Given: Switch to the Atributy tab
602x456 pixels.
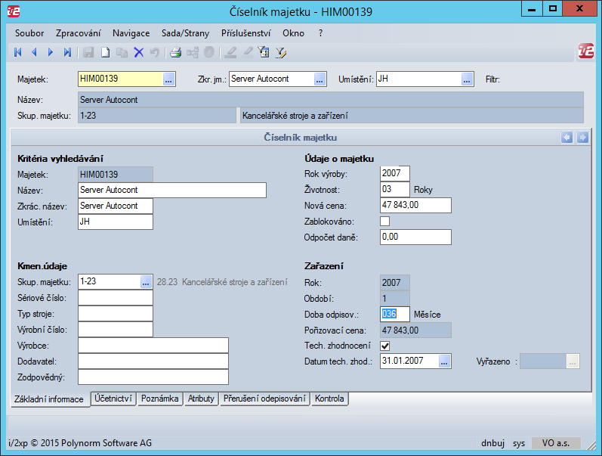Looking at the screenshot, I should coord(201,399).
